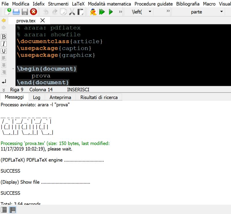Screen dimensions: 231x214
Task: Click the Colonna 14 status indicator
Action: (41, 90)
